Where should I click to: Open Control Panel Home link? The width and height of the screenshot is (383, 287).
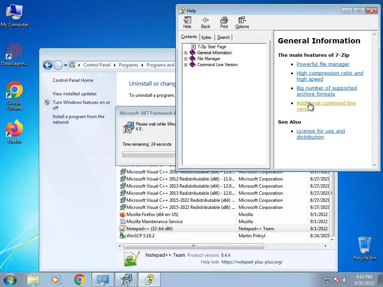pyautogui.click(x=73, y=80)
